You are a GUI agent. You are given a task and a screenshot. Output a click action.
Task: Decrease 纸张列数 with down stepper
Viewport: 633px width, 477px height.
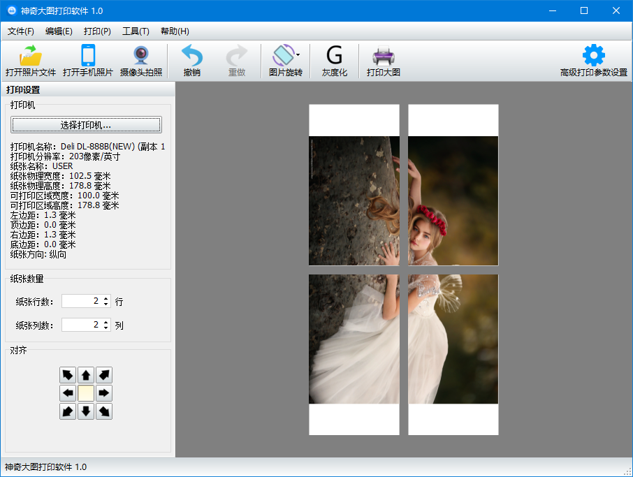point(107,328)
